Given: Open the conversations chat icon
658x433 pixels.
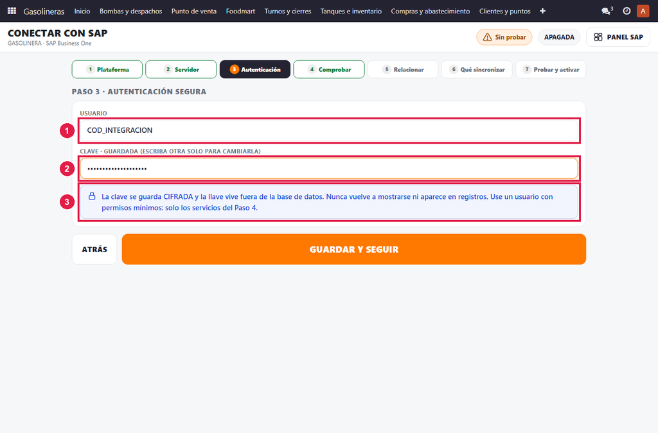Looking at the screenshot, I should tap(607, 11).
